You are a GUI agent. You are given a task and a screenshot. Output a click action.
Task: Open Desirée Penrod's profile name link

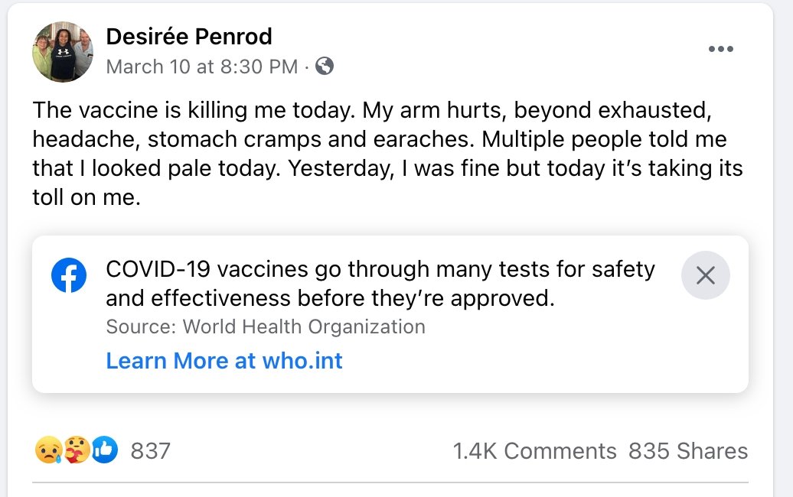(189, 36)
